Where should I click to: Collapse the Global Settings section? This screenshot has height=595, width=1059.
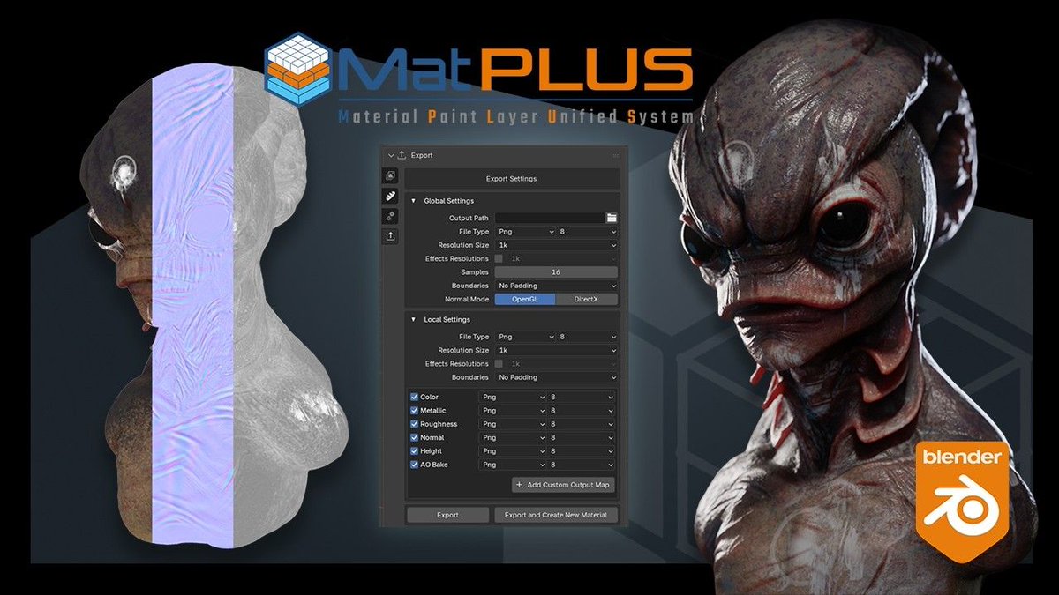point(413,200)
